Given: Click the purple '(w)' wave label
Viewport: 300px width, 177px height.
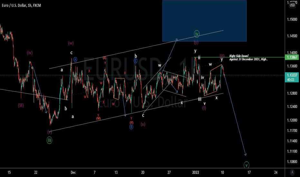Looking at the screenshot, I should coord(71,43).
